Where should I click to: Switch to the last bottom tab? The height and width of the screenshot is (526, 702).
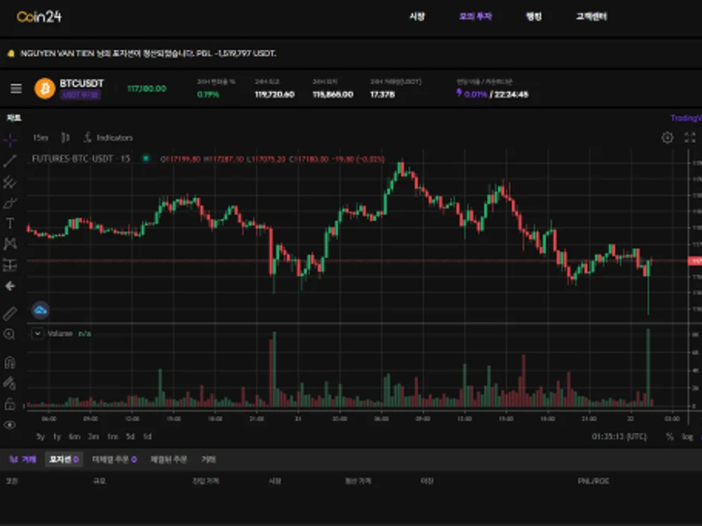208,459
